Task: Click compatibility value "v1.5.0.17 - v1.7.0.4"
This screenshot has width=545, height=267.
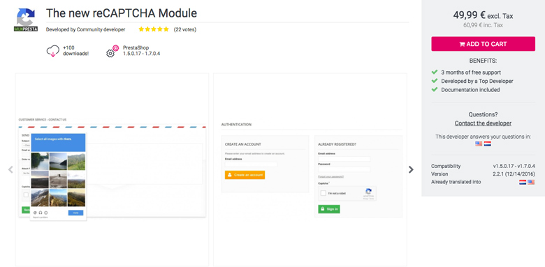Action: pyautogui.click(x=514, y=166)
